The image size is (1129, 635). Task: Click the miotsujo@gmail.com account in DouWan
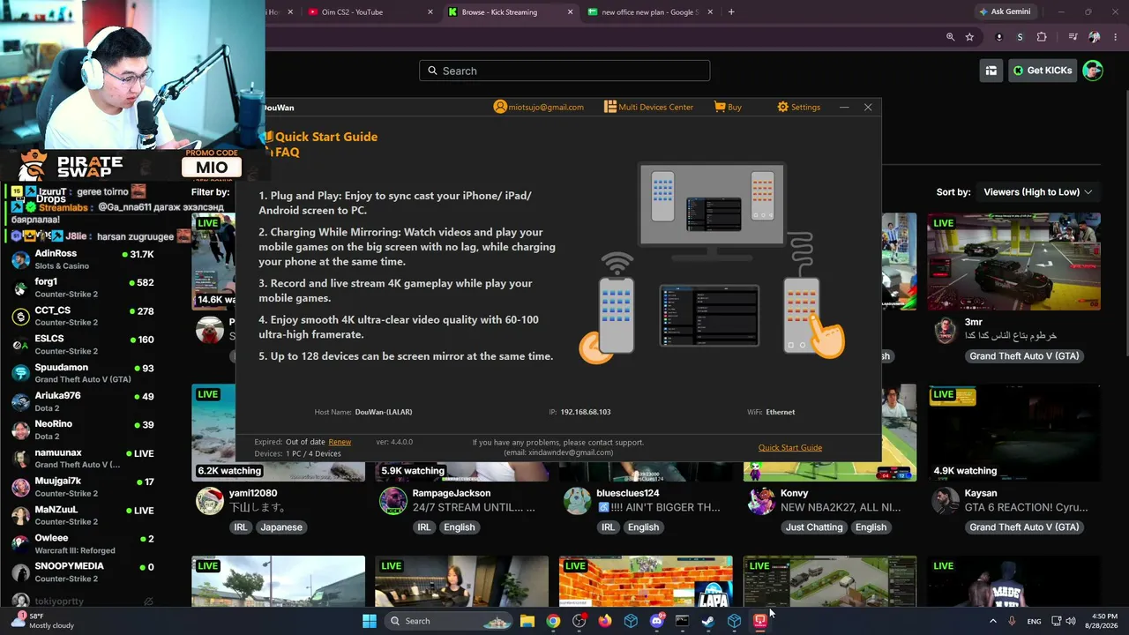(539, 107)
